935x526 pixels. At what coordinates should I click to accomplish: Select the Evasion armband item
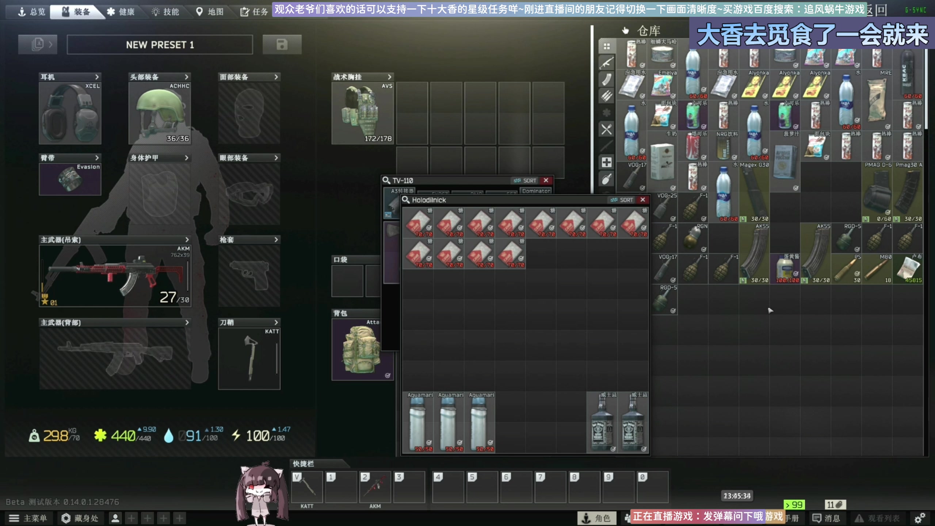[70, 179]
